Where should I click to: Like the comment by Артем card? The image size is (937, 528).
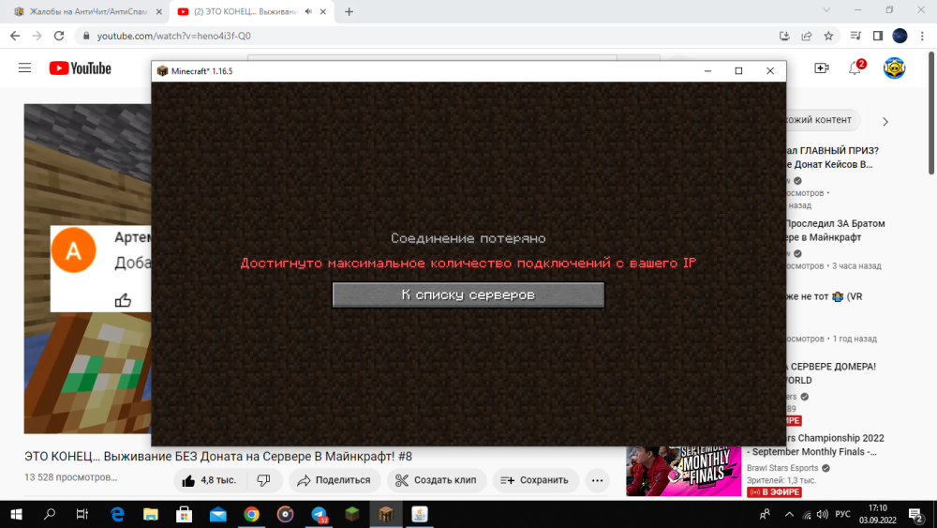tap(123, 300)
